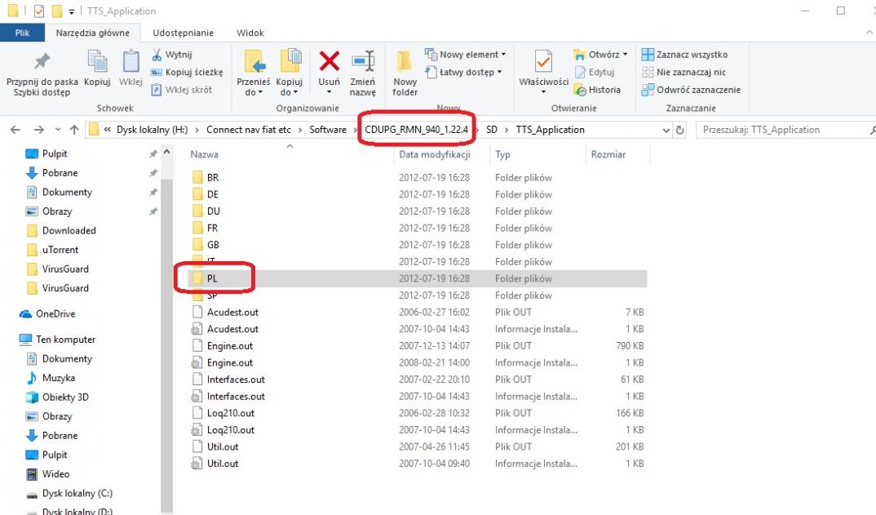Select Pulpit in quick access pane
Image resolution: width=876 pixels, height=515 pixels.
point(54,153)
